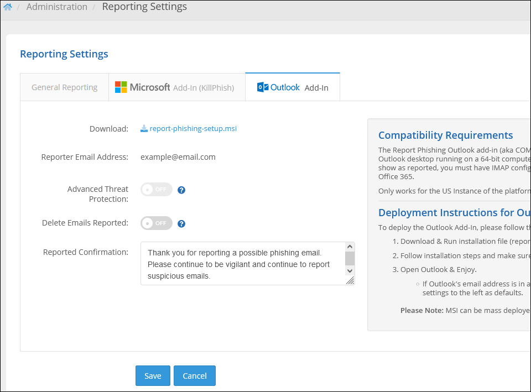Click the scrollbar thumb in the confirmation textbox

[x=350, y=258]
